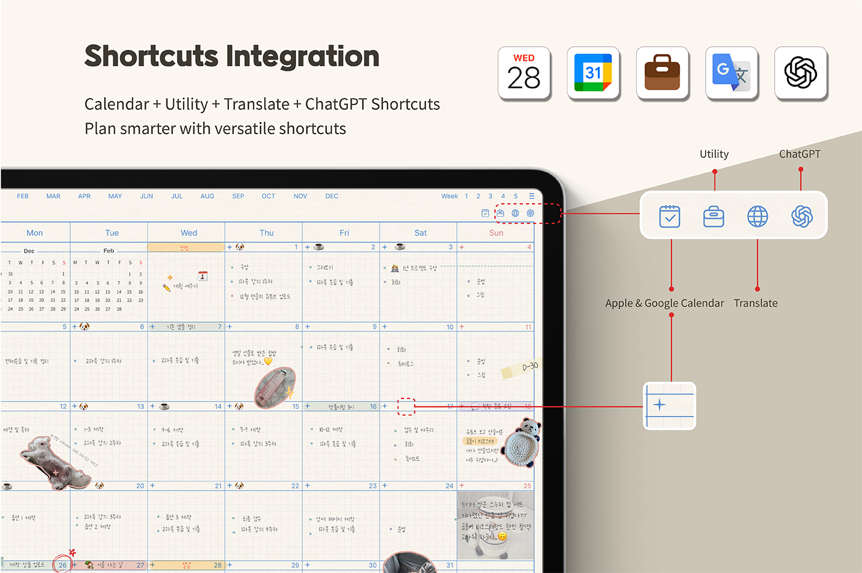Select the brown briefcase Utility app icon
862x573 pixels.
point(662,73)
